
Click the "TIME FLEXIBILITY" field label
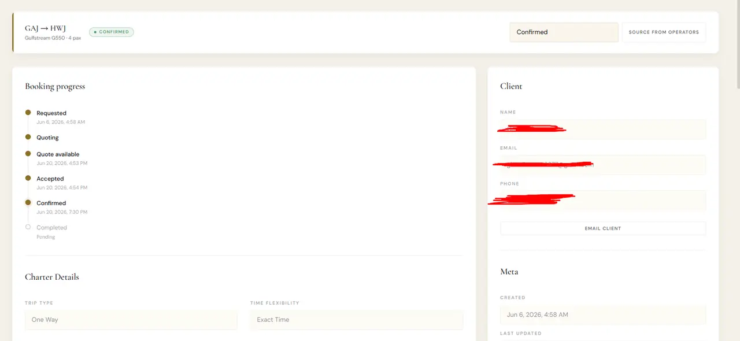(x=275, y=303)
